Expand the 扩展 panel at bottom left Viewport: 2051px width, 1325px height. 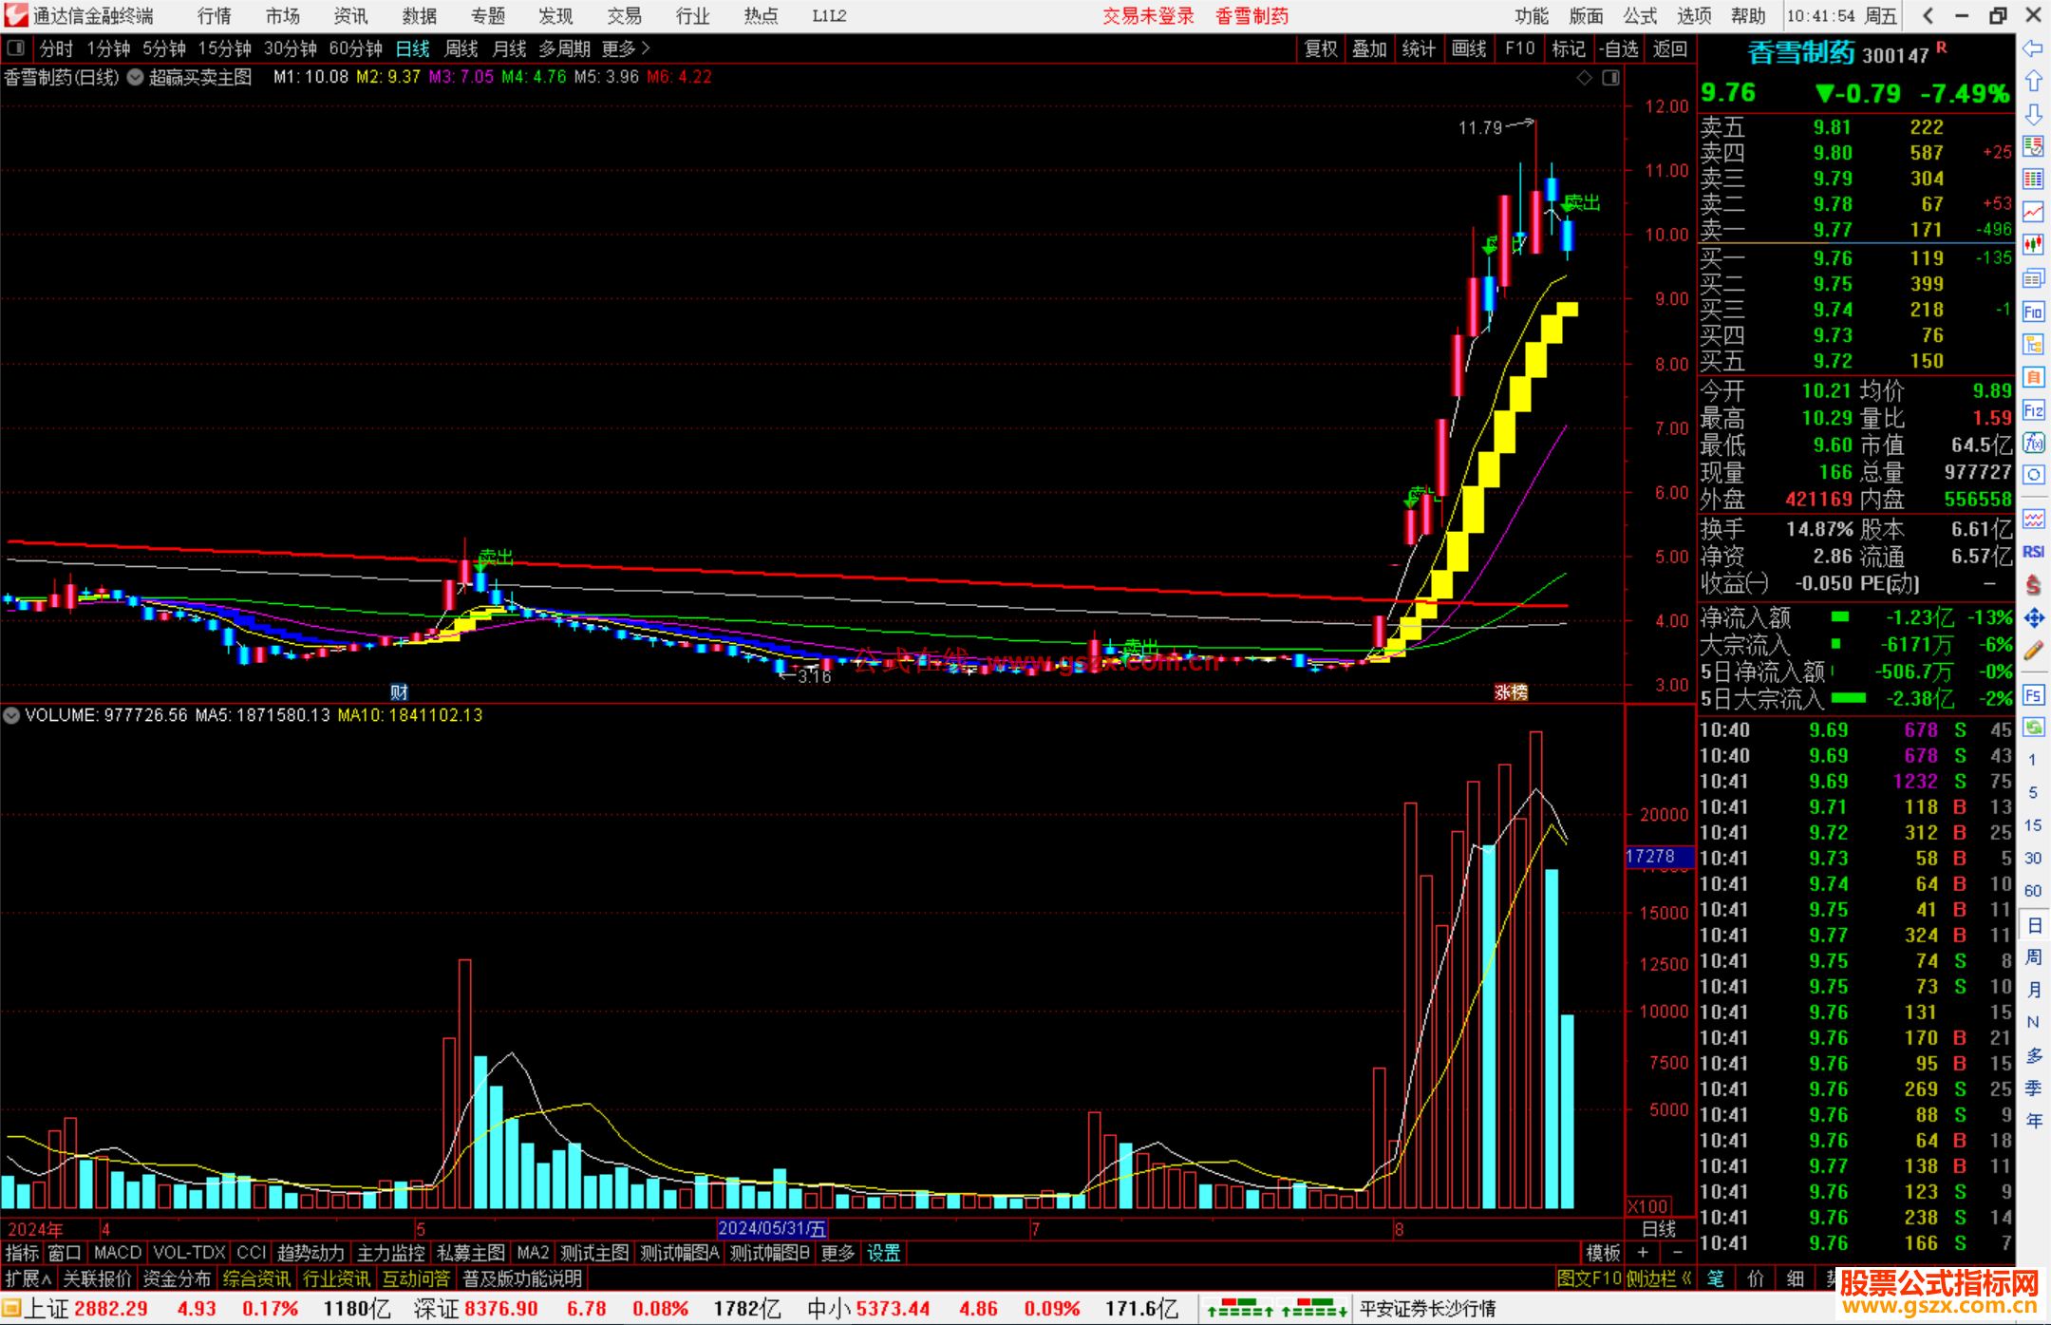coord(28,1278)
